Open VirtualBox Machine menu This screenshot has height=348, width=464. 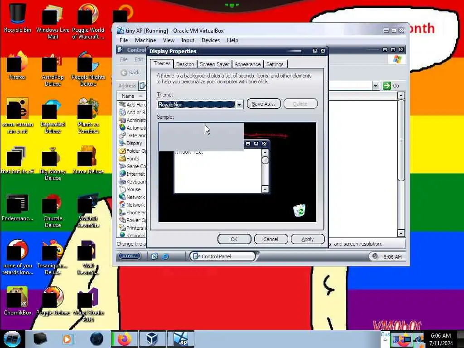point(145,40)
